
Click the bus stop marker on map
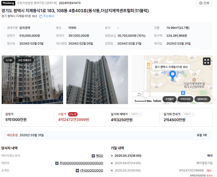[183, 93]
